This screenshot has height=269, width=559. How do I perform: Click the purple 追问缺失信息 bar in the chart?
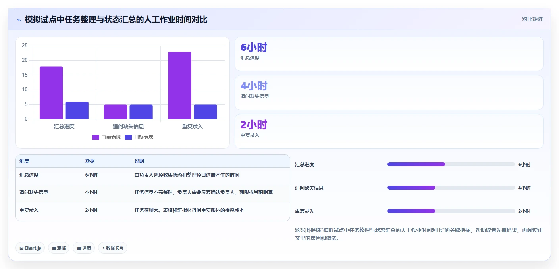coord(116,112)
